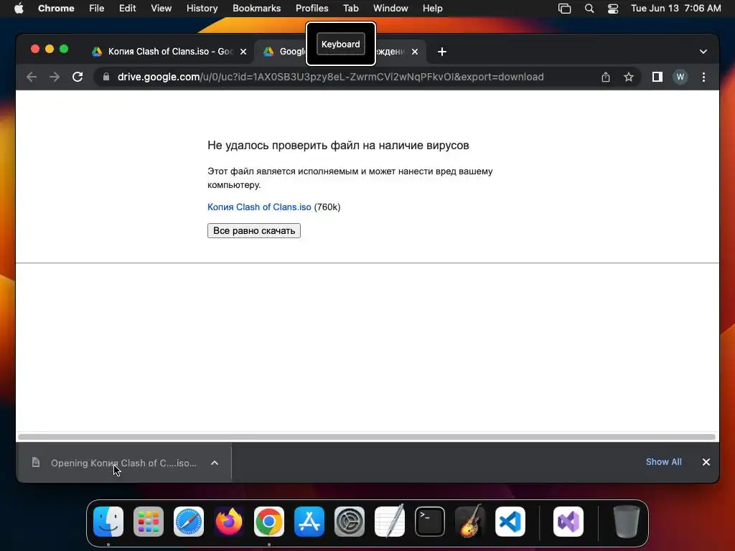Open Terminal from the Dock
This screenshot has width=735, height=551.
(x=430, y=522)
